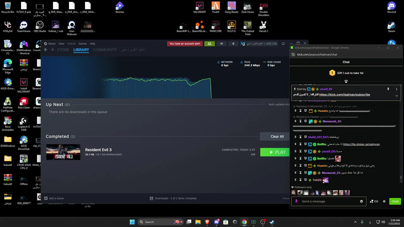Click Send a message input field
Viewport: 404px width, 227px height.
click(x=329, y=201)
